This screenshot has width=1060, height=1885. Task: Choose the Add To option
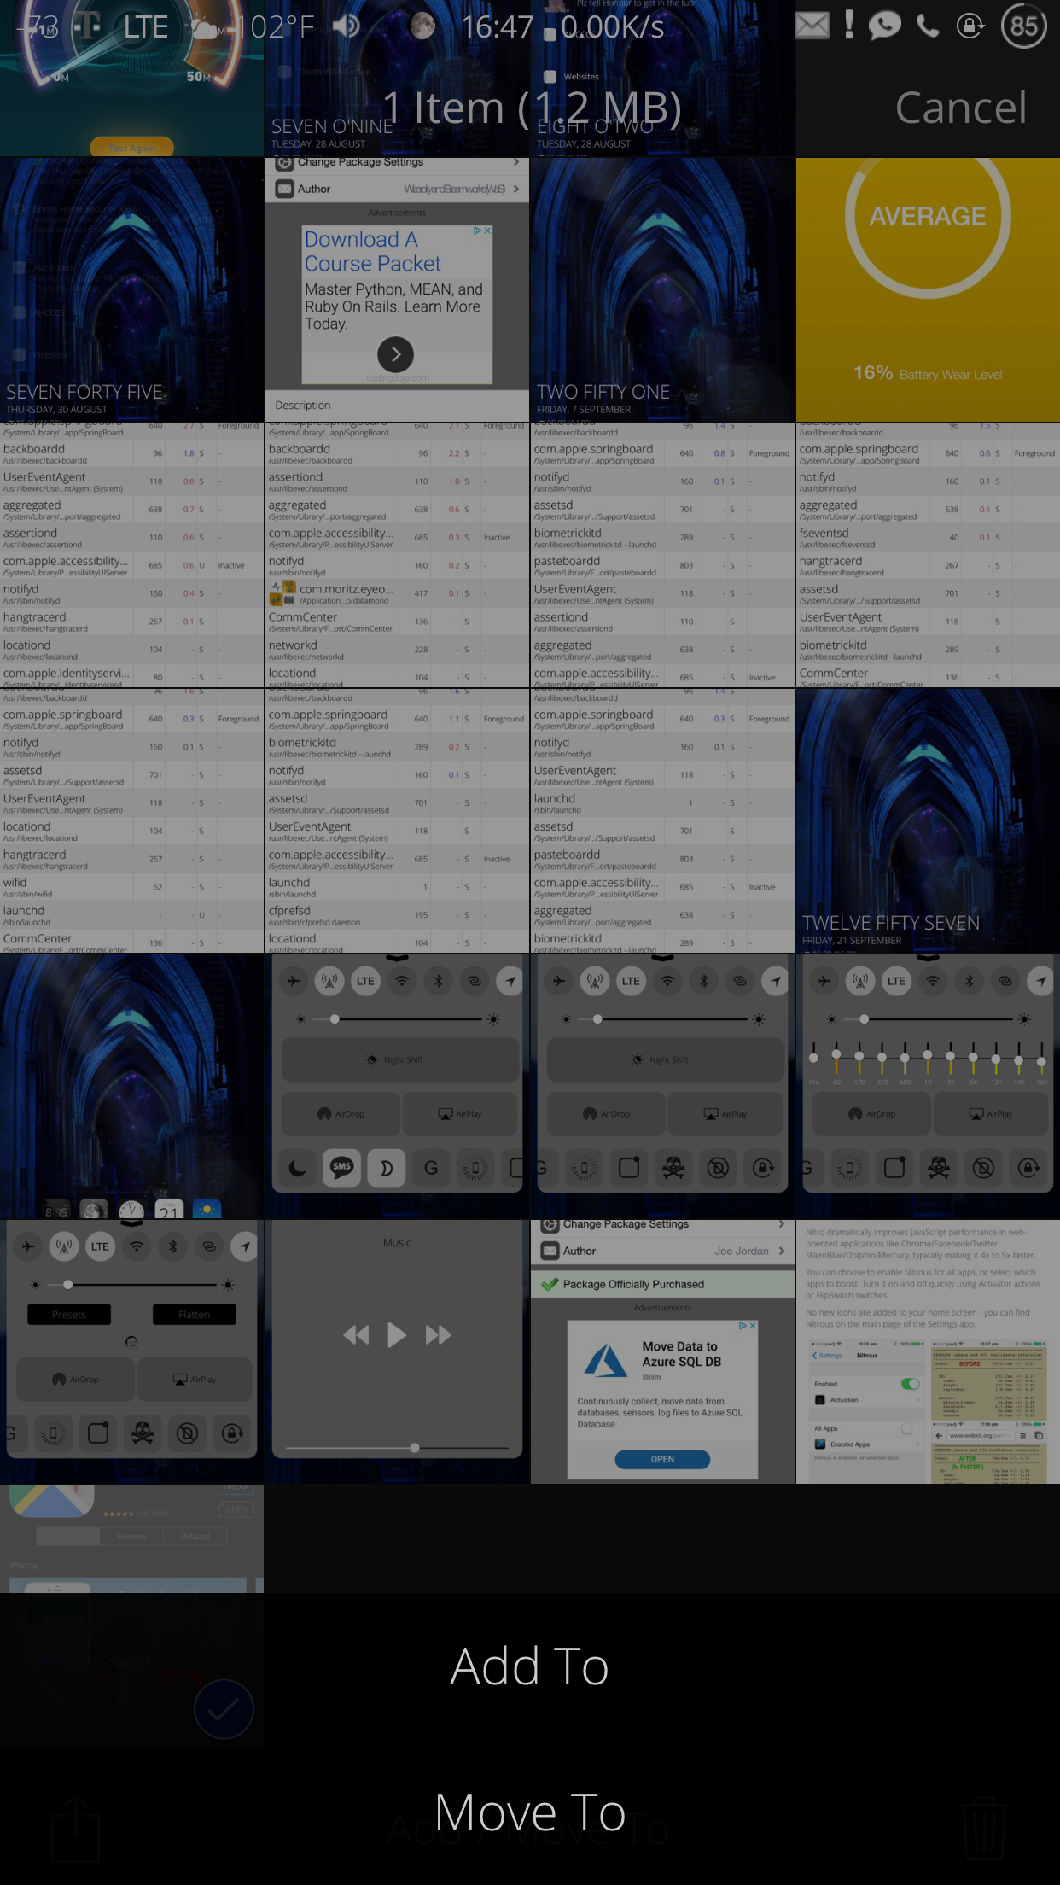click(529, 1666)
